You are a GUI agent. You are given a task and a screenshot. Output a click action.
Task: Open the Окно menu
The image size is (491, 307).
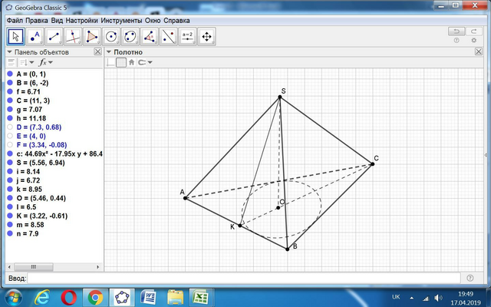click(x=153, y=21)
